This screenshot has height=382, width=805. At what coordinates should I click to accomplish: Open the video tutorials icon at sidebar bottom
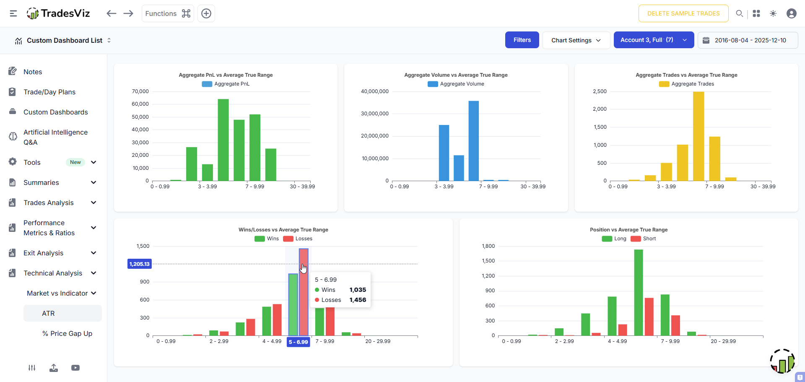pos(75,368)
